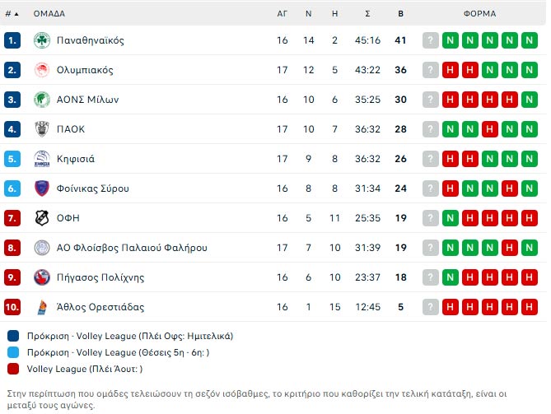Open the ΑΟ Φλοίσβος Παλαιού Φαλήρου team link
The image size is (551, 414).
click(x=132, y=248)
